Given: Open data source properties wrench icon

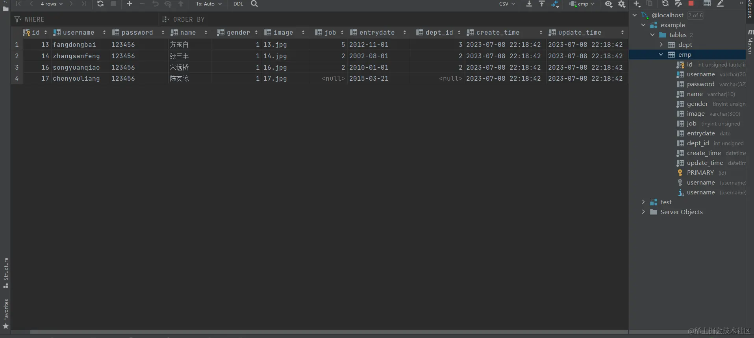Looking at the screenshot, I should click(x=678, y=4).
